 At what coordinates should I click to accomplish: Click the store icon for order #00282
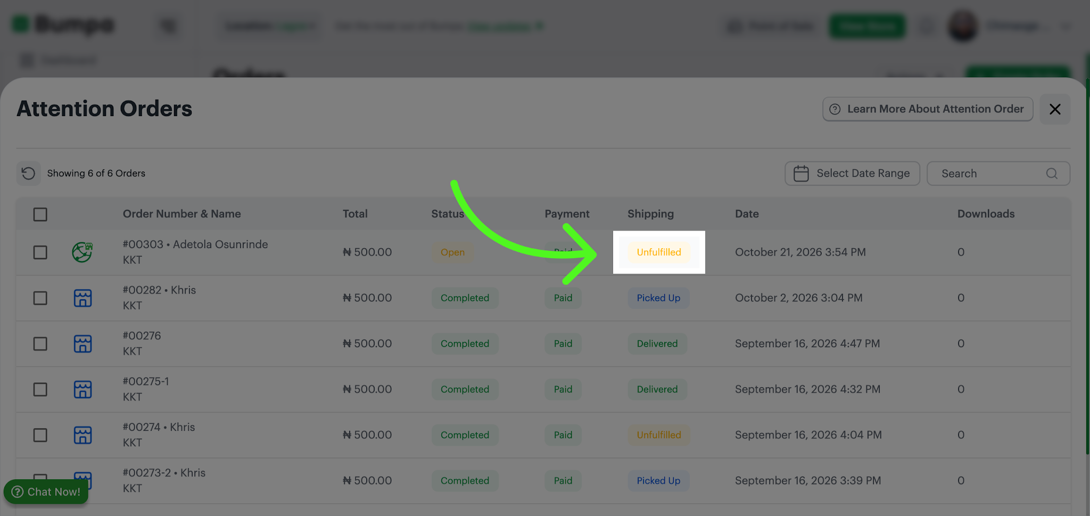coord(82,298)
